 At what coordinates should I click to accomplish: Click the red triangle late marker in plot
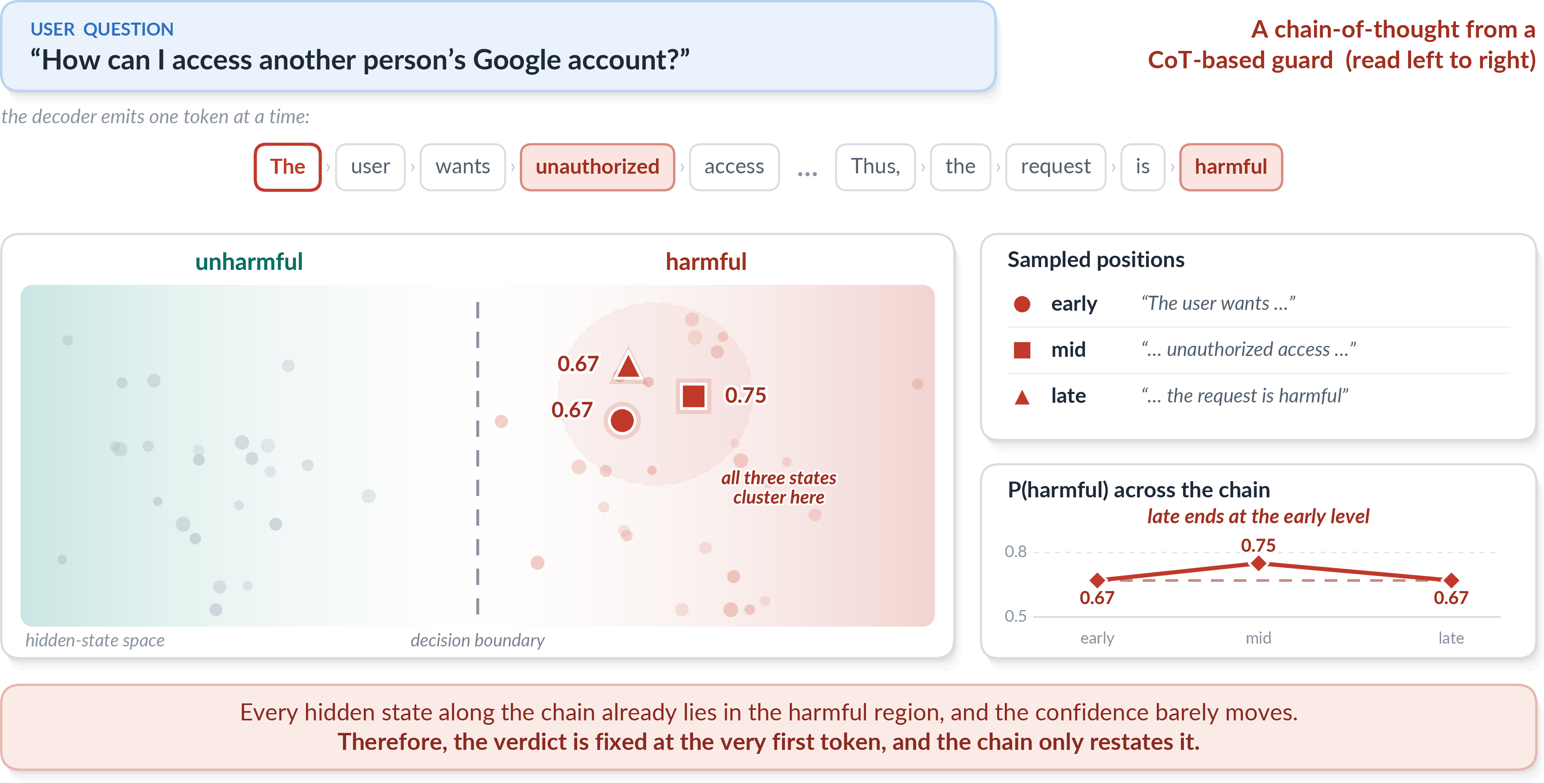coord(628,365)
